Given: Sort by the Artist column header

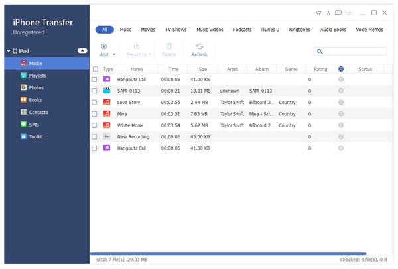Looking at the screenshot, I should click(x=232, y=69).
